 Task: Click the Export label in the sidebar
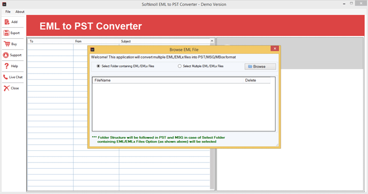15,33
